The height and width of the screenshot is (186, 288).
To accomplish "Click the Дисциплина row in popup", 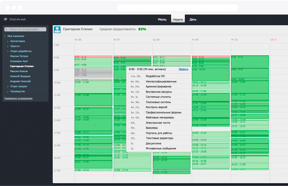I will point(159,143).
